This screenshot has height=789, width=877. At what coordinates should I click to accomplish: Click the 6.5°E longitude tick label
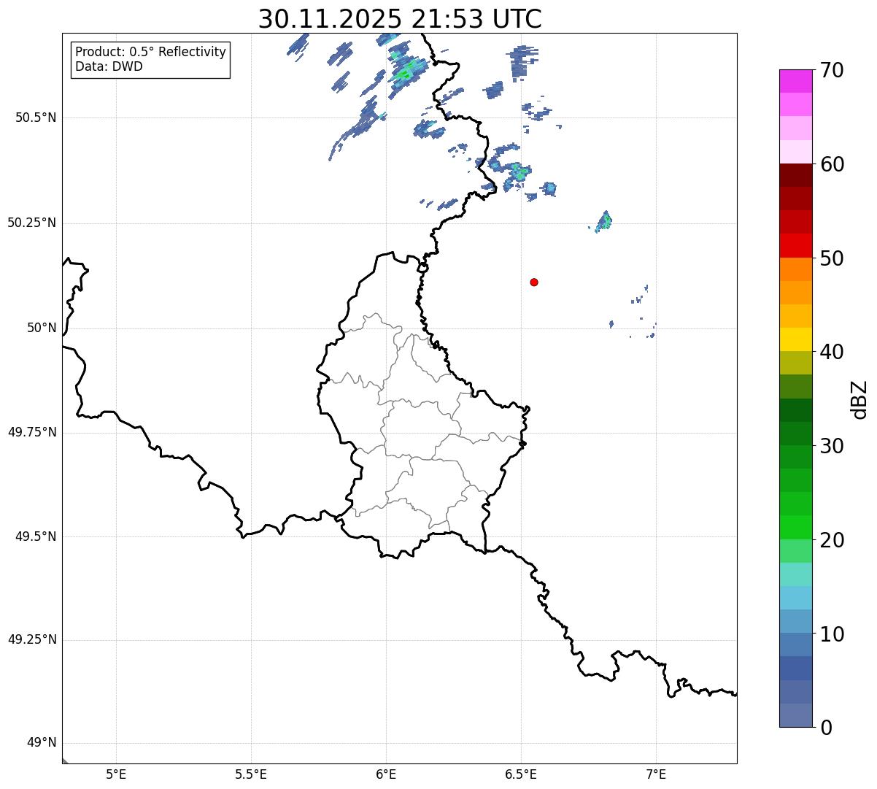point(521,774)
